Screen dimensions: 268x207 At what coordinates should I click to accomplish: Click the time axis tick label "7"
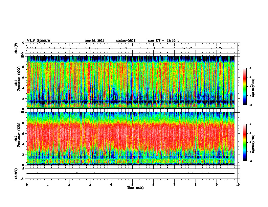(175, 185)
